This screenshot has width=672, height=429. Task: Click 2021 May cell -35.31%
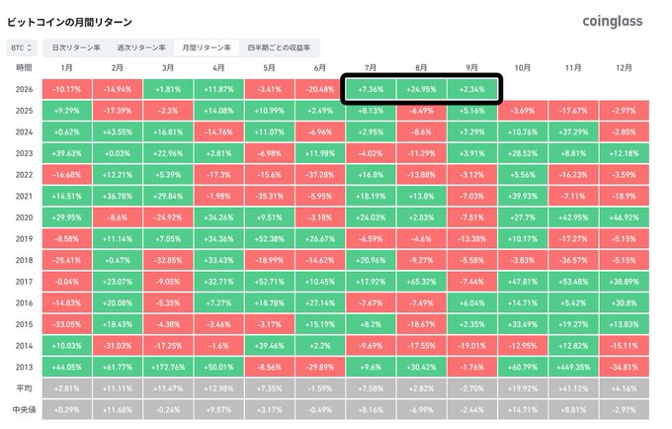tap(269, 196)
